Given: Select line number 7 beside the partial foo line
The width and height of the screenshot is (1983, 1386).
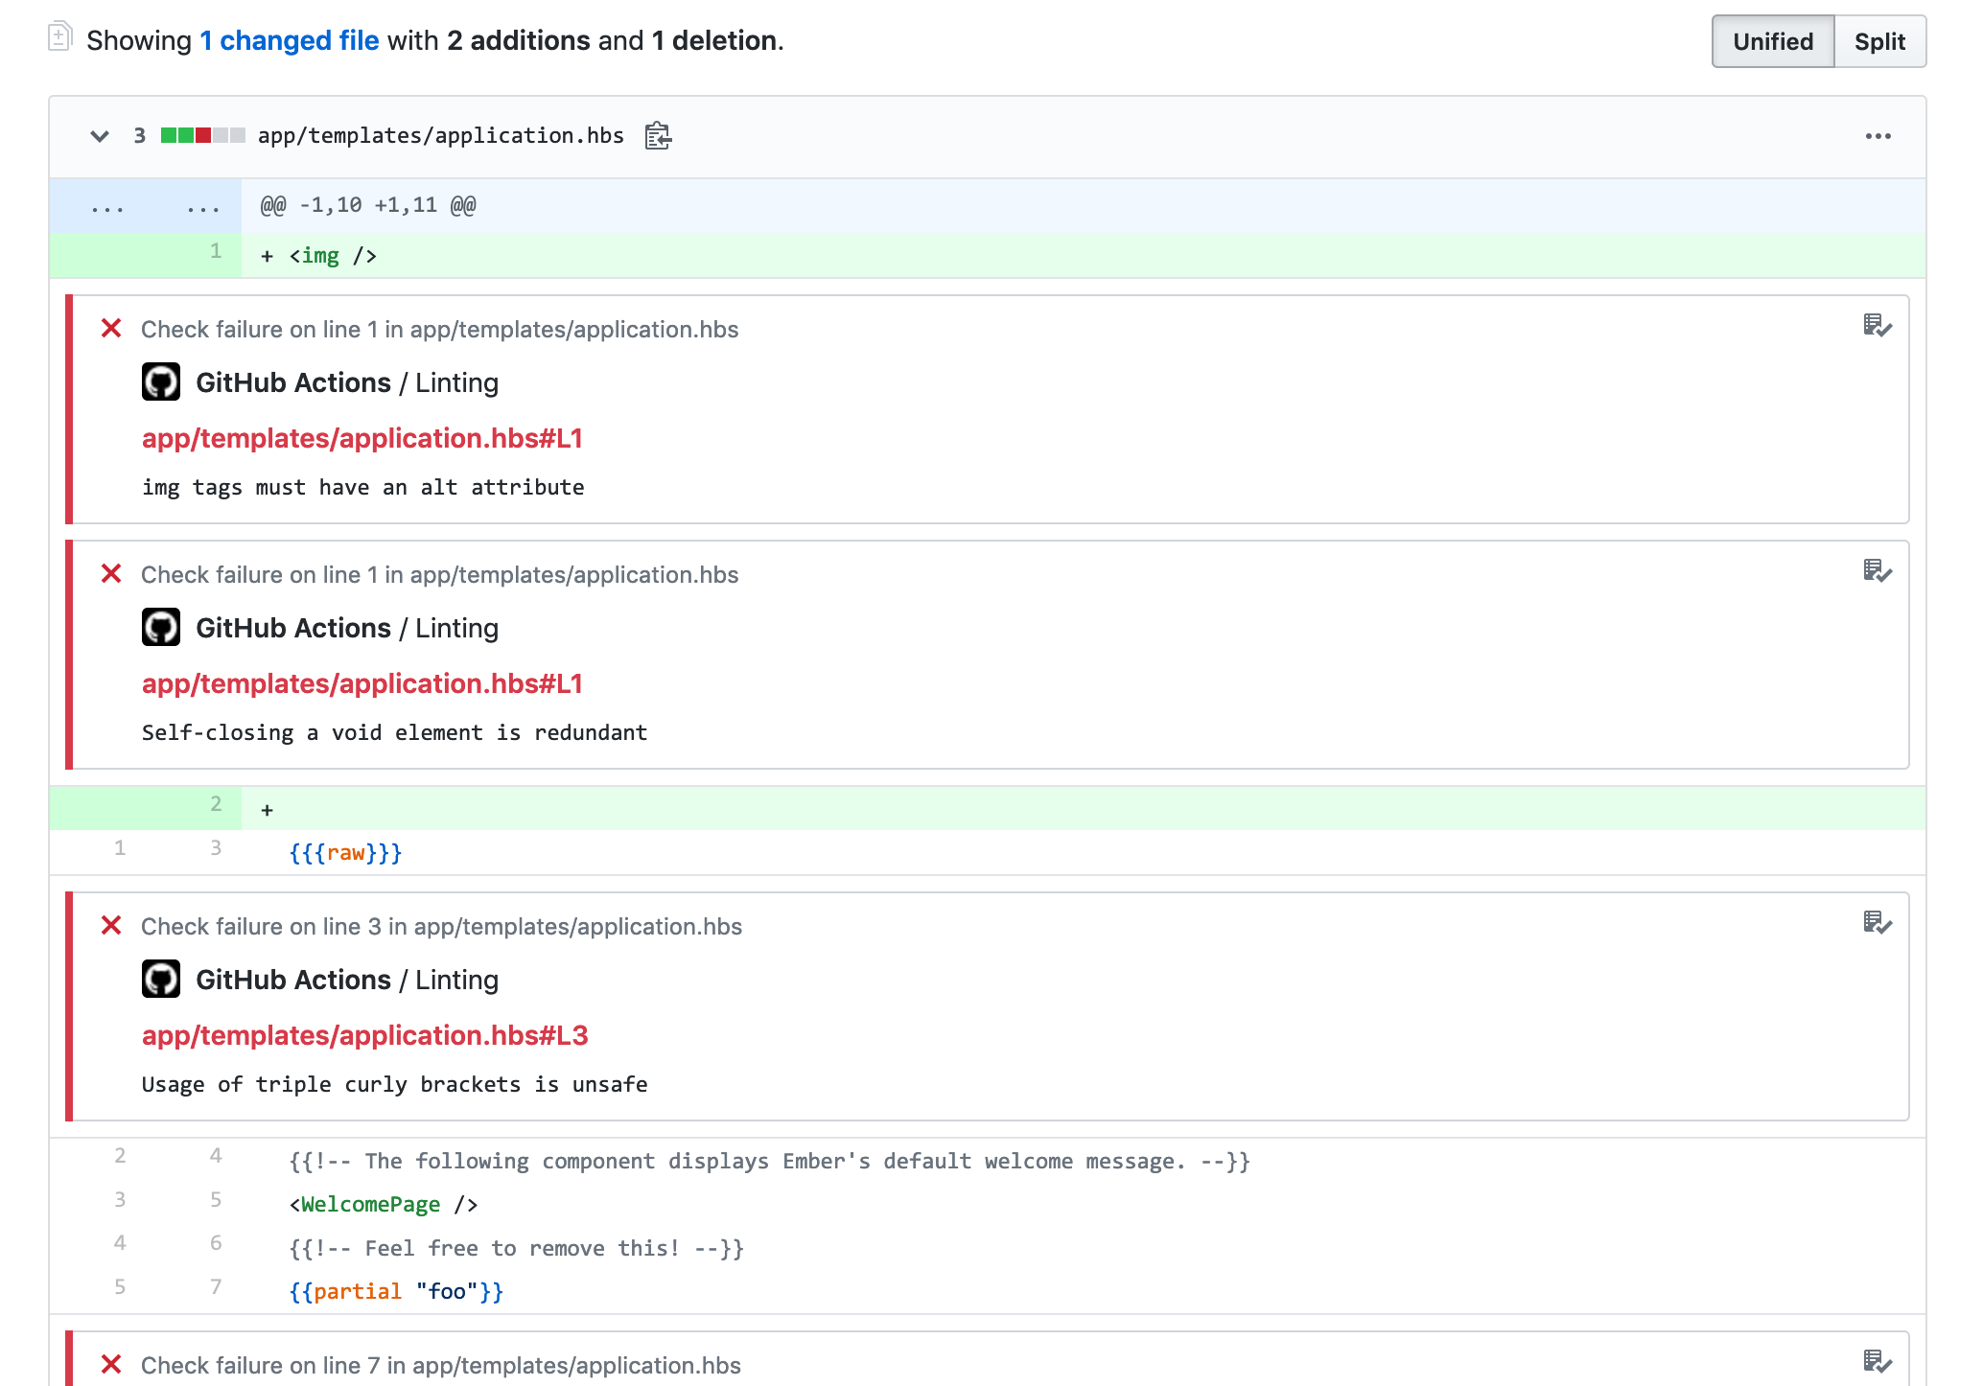Looking at the screenshot, I should pos(216,1286).
